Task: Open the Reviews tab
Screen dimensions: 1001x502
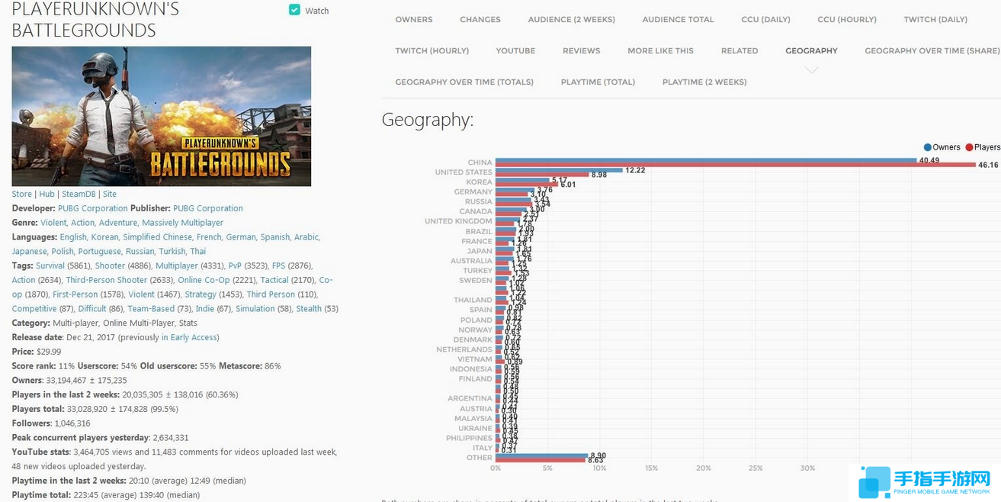Action: tap(582, 51)
